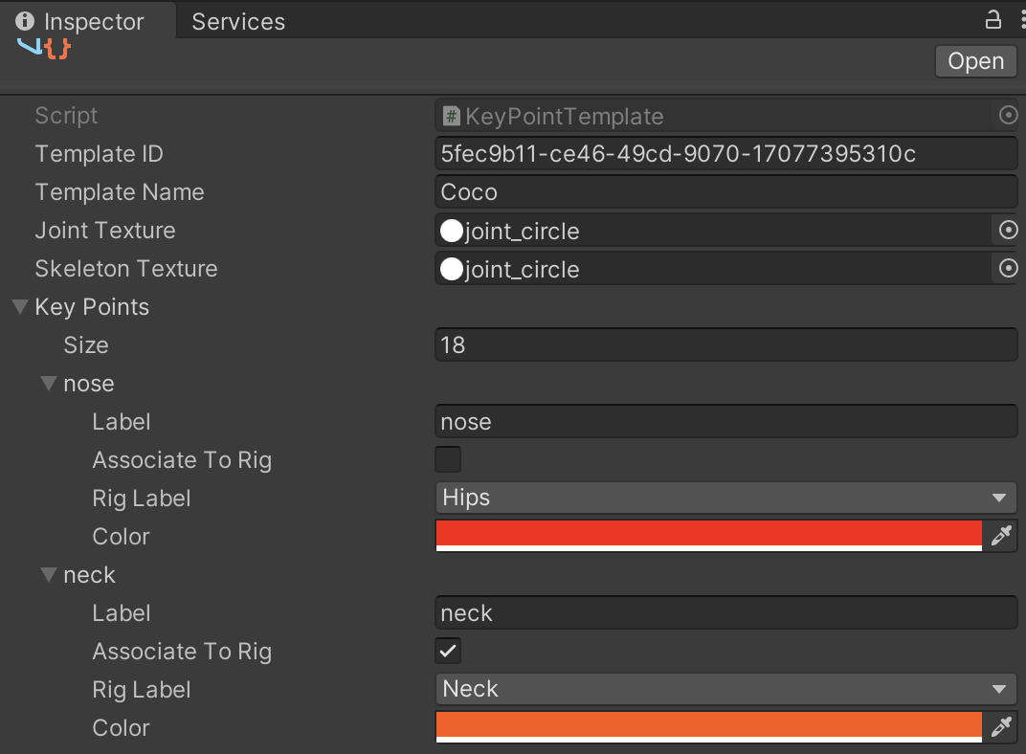This screenshot has height=754, width=1026.
Task: Click the Inspector info icon on tab
Action: click(25, 21)
